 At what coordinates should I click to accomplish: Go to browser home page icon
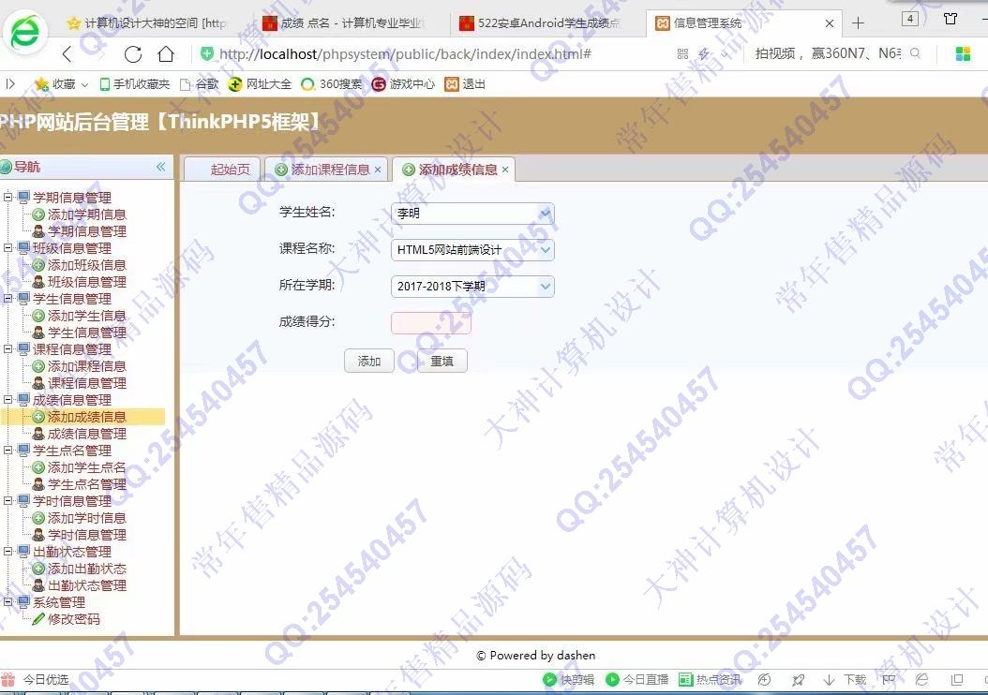(x=166, y=54)
